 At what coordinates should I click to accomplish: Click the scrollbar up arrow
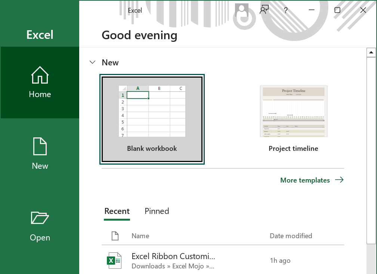click(x=371, y=52)
